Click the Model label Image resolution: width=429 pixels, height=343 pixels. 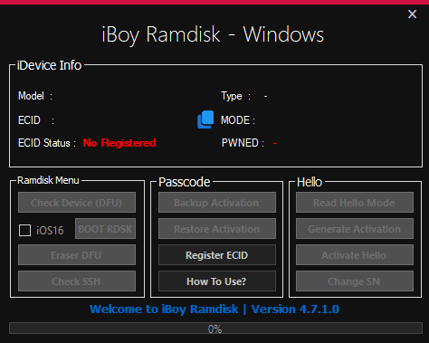click(x=35, y=96)
